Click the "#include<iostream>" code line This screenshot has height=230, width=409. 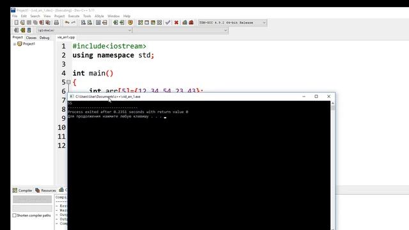[109, 46]
